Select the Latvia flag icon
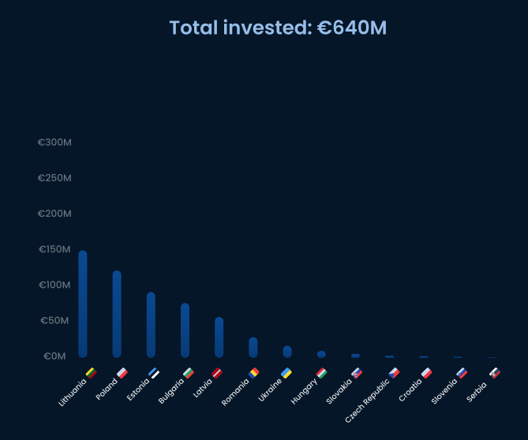The image size is (528, 440). 217,372
